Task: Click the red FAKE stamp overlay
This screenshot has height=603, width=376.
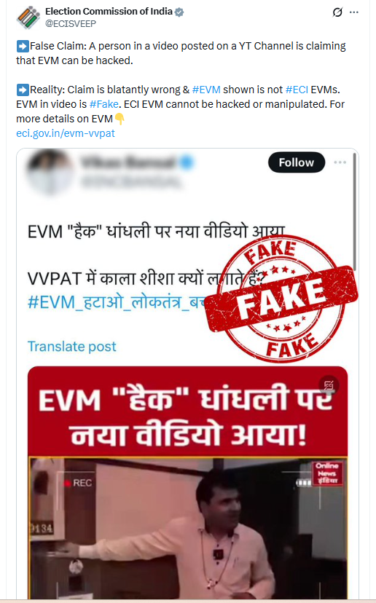Action: (282, 299)
